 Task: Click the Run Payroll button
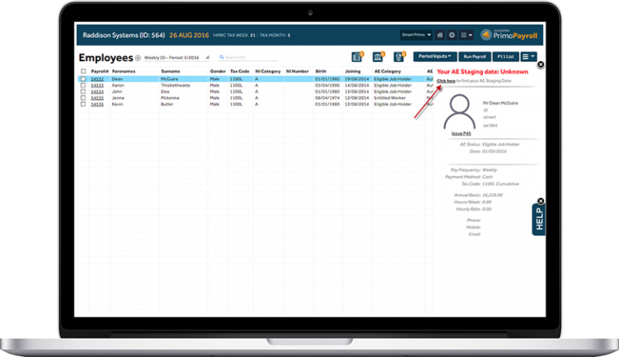click(x=475, y=56)
